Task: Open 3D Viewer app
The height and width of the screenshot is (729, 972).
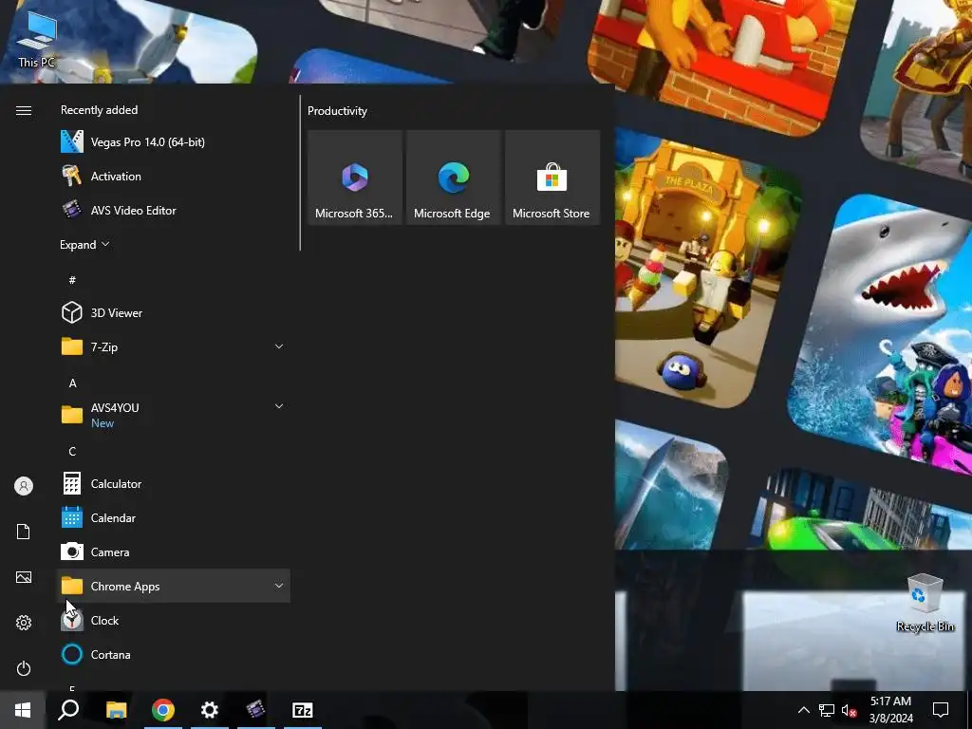Action: tap(173, 312)
